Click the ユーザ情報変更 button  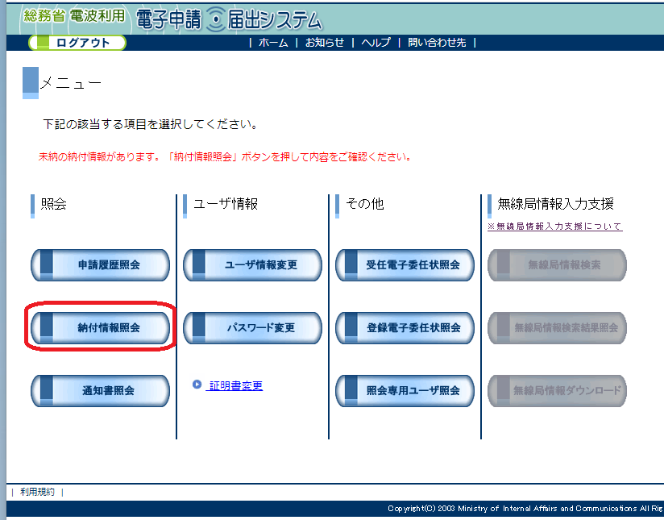[x=253, y=265]
